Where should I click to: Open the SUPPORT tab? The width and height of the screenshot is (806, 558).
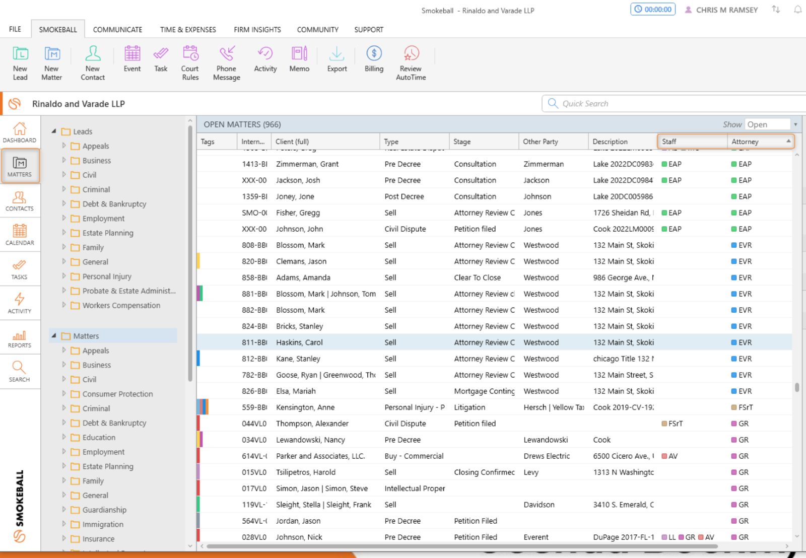[369, 30]
